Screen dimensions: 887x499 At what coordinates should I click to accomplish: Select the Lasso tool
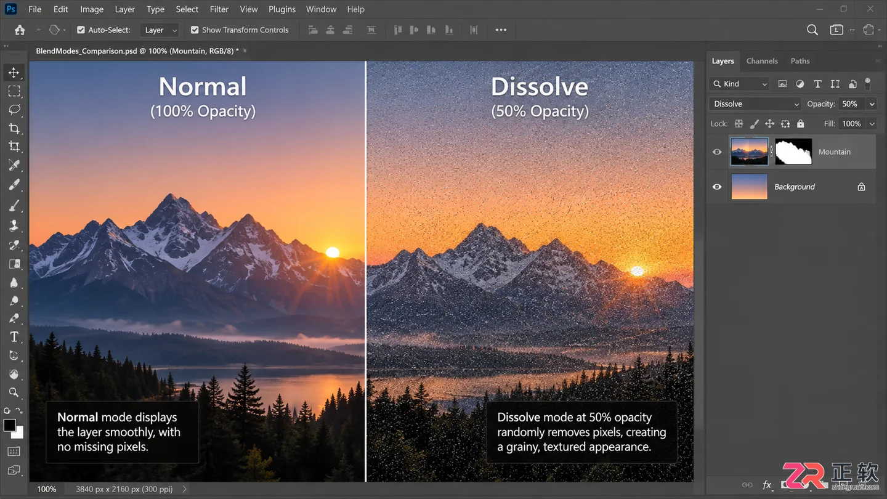(x=14, y=110)
